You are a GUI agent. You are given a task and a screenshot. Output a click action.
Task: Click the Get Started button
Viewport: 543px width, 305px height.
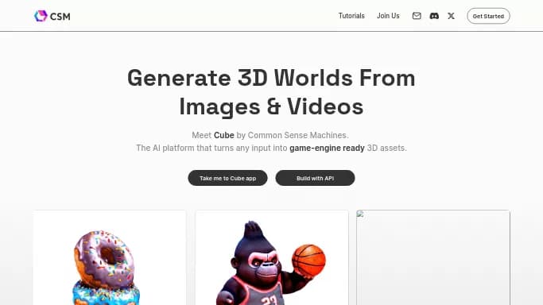click(488, 16)
